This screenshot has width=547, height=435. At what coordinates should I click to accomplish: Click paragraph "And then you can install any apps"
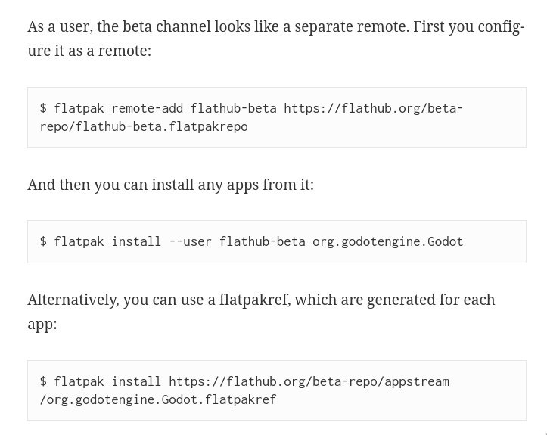170,185
